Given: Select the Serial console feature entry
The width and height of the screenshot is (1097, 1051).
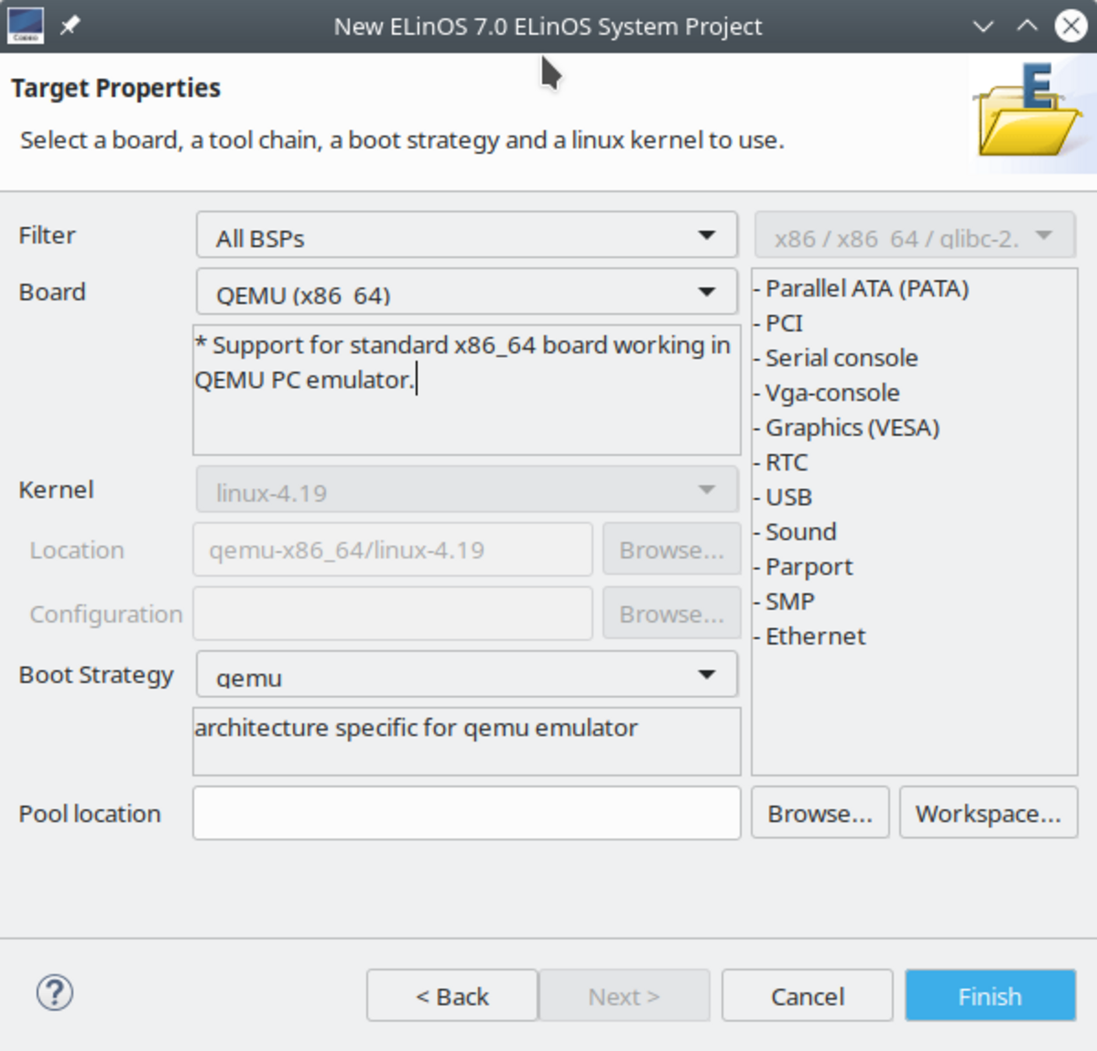Looking at the screenshot, I should pos(841,358).
